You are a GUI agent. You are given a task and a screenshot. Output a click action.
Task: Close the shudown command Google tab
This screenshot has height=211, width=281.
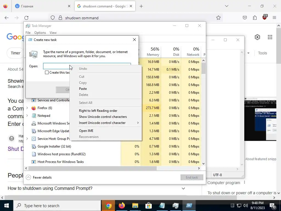coord(131,6)
